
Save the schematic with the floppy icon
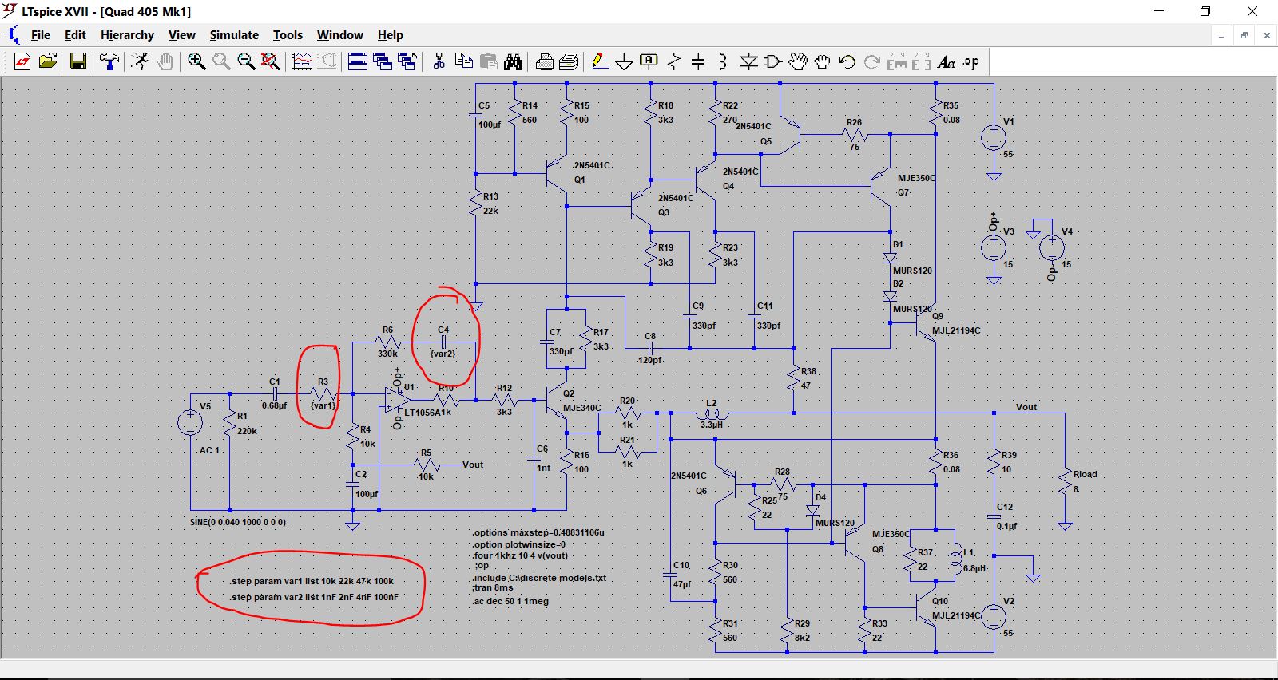78,61
